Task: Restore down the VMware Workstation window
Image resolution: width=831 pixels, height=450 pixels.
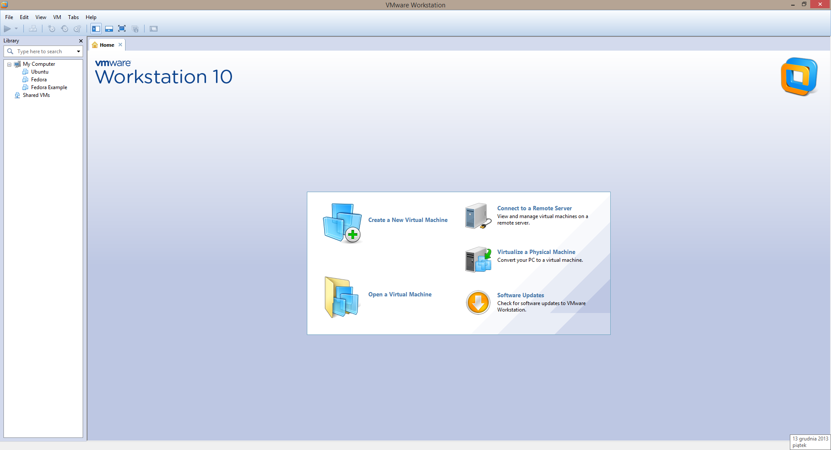Action: pyautogui.click(x=804, y=4)
